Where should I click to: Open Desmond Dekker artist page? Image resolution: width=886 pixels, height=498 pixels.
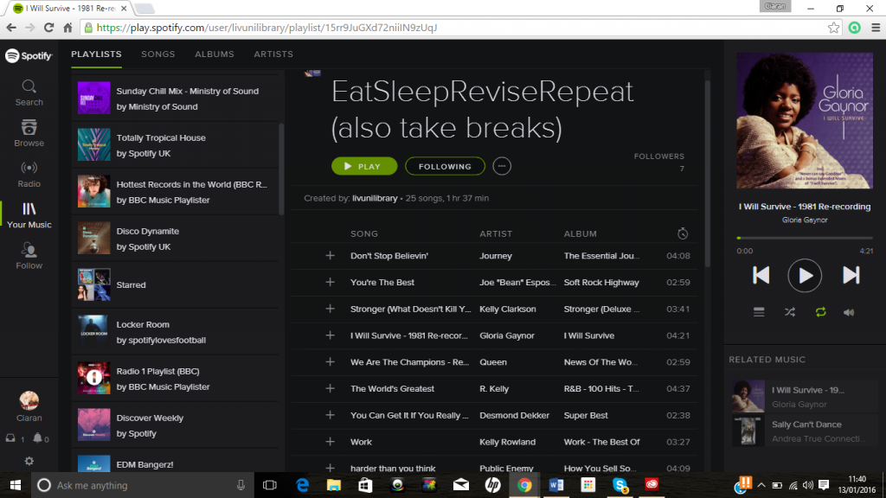tap(514, 415)
